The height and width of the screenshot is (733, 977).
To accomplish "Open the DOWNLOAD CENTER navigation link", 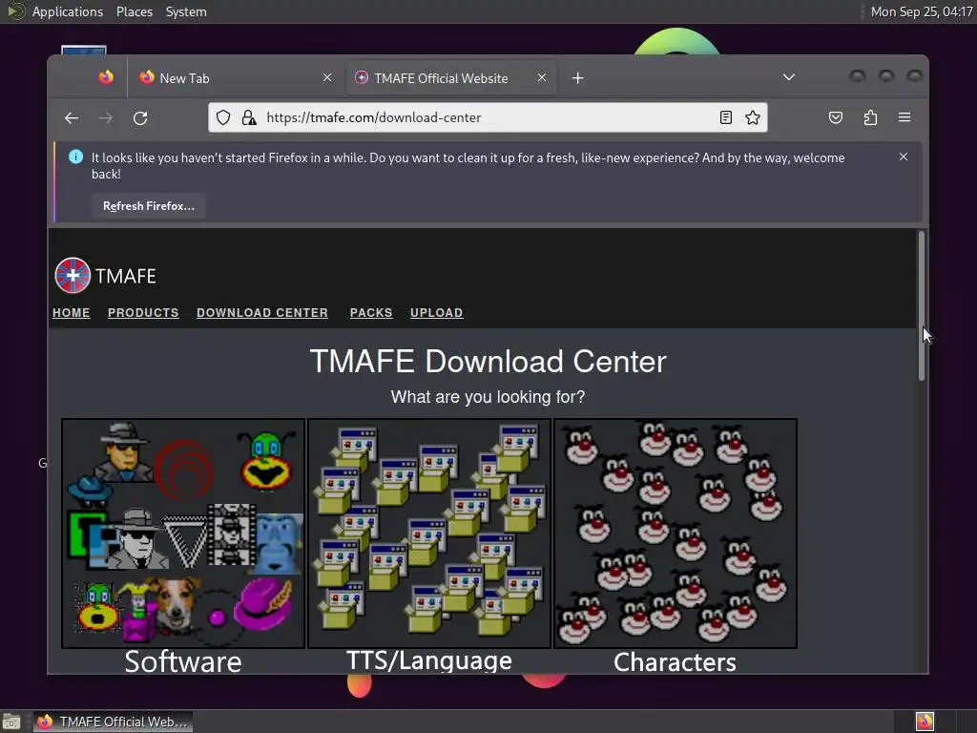I will 262,313.
